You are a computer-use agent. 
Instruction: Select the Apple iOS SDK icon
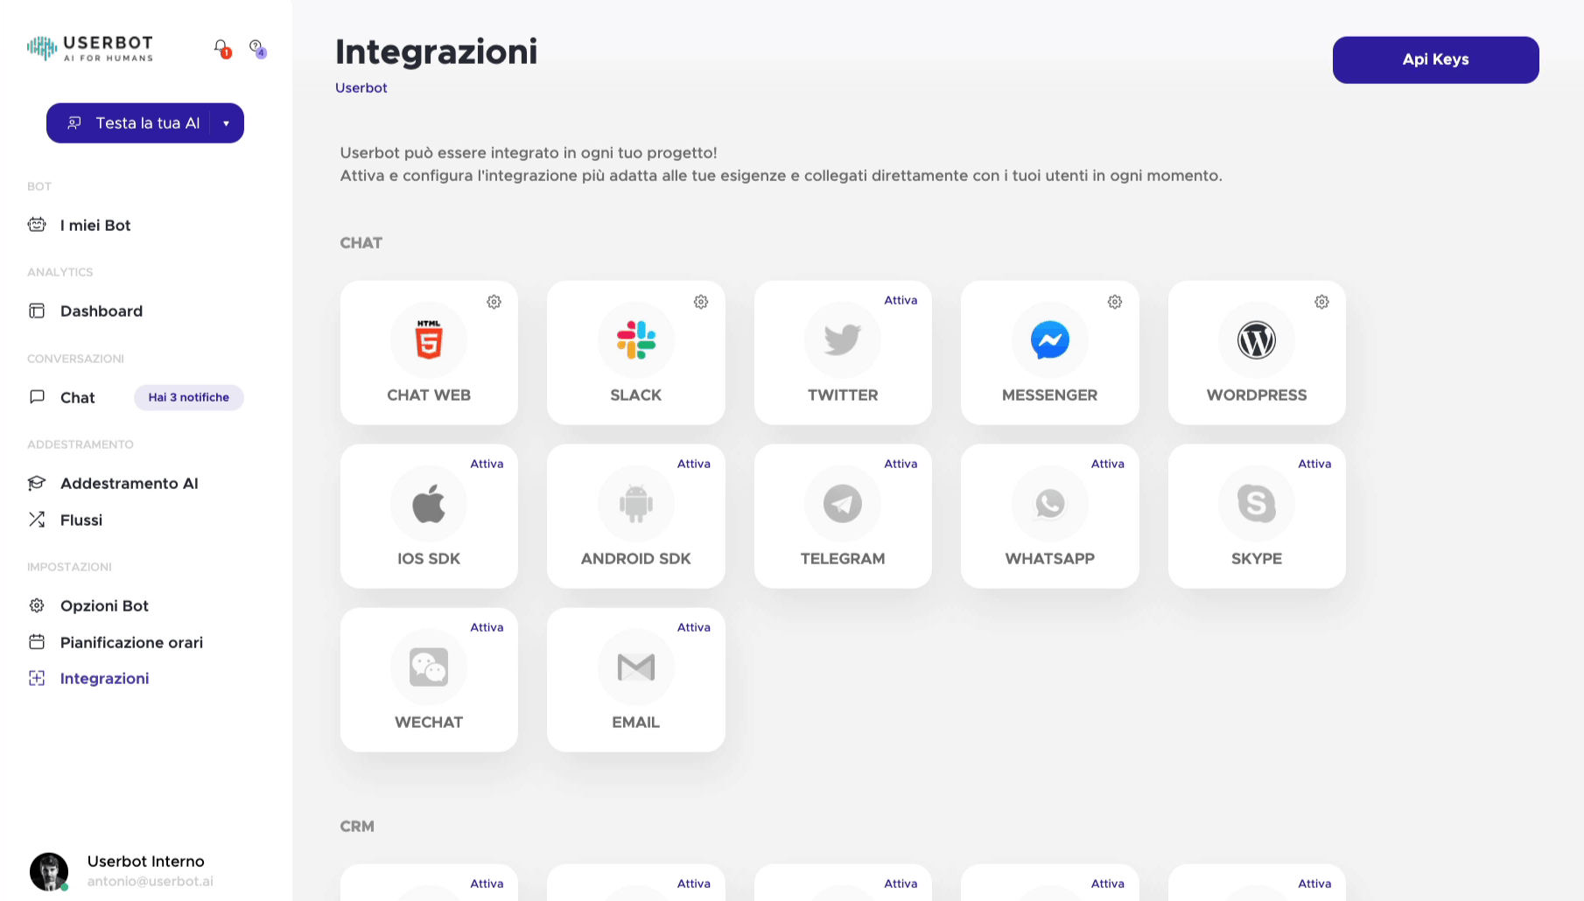click(429, 504)
